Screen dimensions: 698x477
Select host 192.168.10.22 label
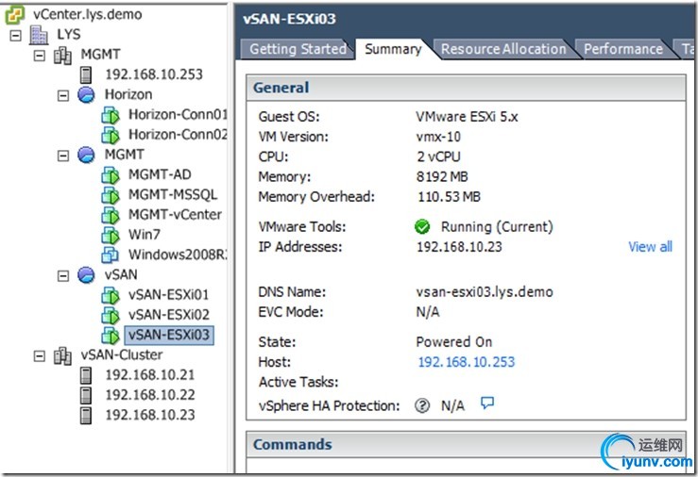point(150,395)
